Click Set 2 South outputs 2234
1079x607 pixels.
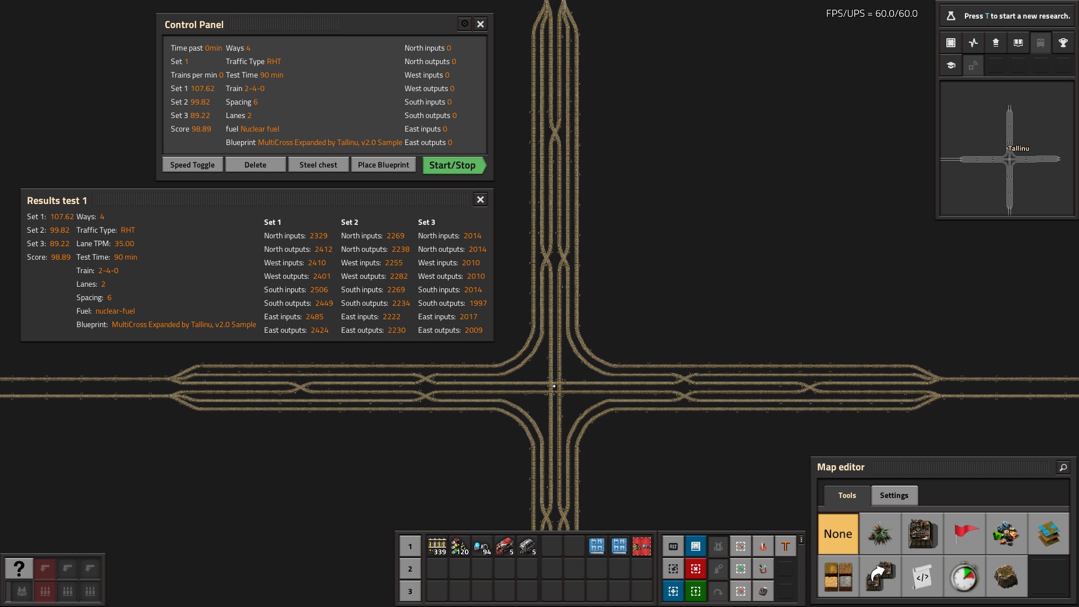point(401,303)
